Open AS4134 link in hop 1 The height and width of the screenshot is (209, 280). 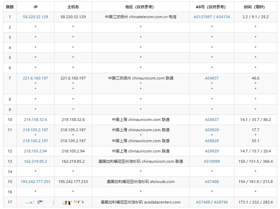coord(223,17)
